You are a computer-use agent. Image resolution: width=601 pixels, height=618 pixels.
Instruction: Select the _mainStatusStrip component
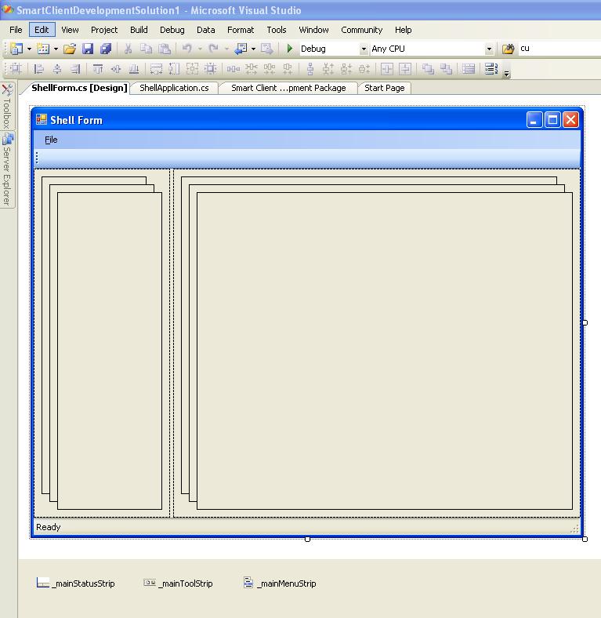tap(75, 583)
